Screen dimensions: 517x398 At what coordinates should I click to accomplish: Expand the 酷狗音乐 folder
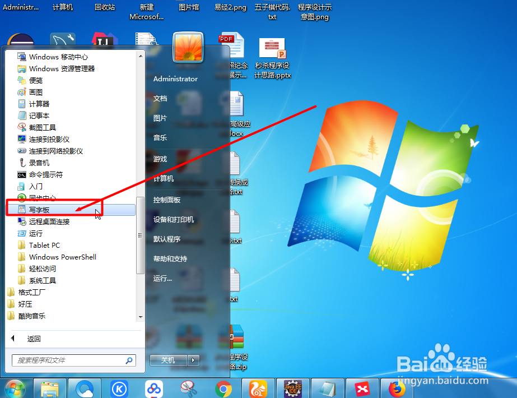coord(26,316)
